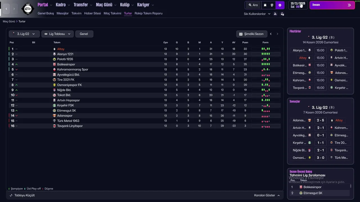The image size is (360, 202).
Task: Open the bookmark icon in top bar
Action: click(x=265, y=5)
